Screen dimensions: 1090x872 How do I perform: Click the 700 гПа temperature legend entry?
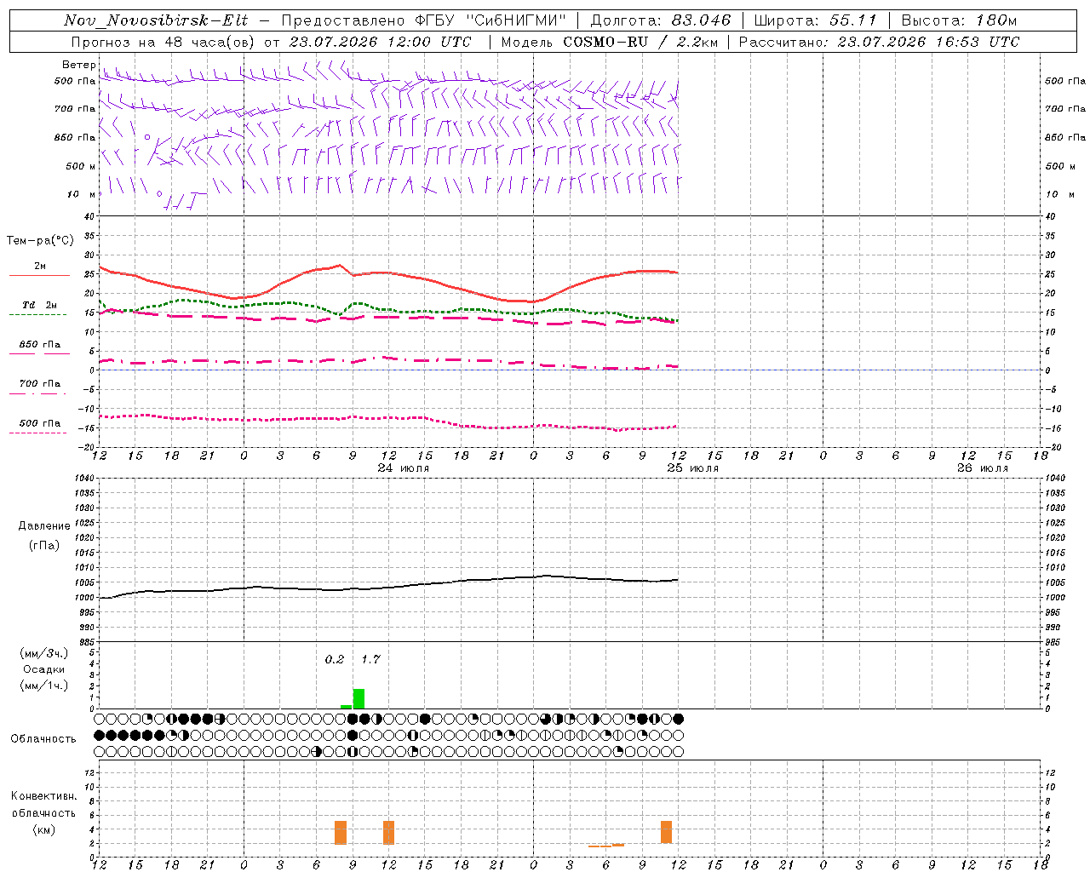(x=40, y=383)
